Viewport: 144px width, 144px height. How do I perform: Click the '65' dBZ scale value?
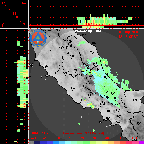pos(137,138)
